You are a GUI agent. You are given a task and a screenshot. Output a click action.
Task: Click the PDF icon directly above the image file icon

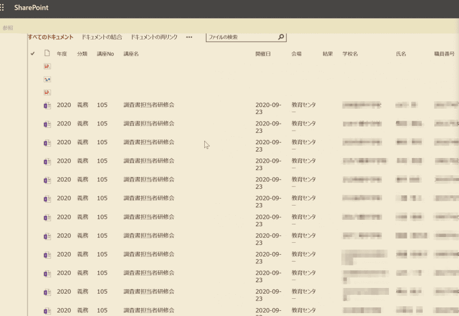47,66
